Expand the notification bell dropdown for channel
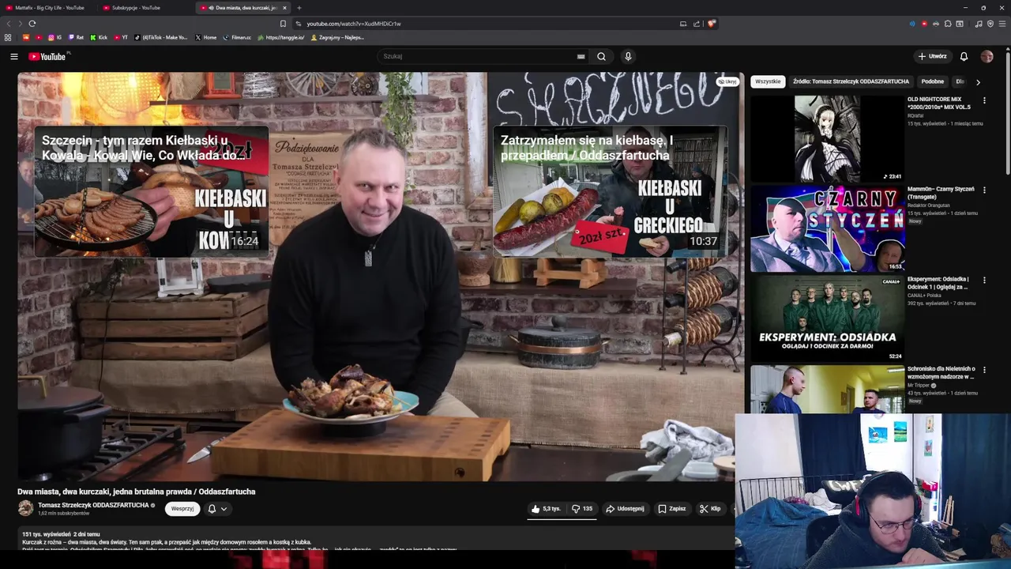1011x569 pixels. coord(217,509)
